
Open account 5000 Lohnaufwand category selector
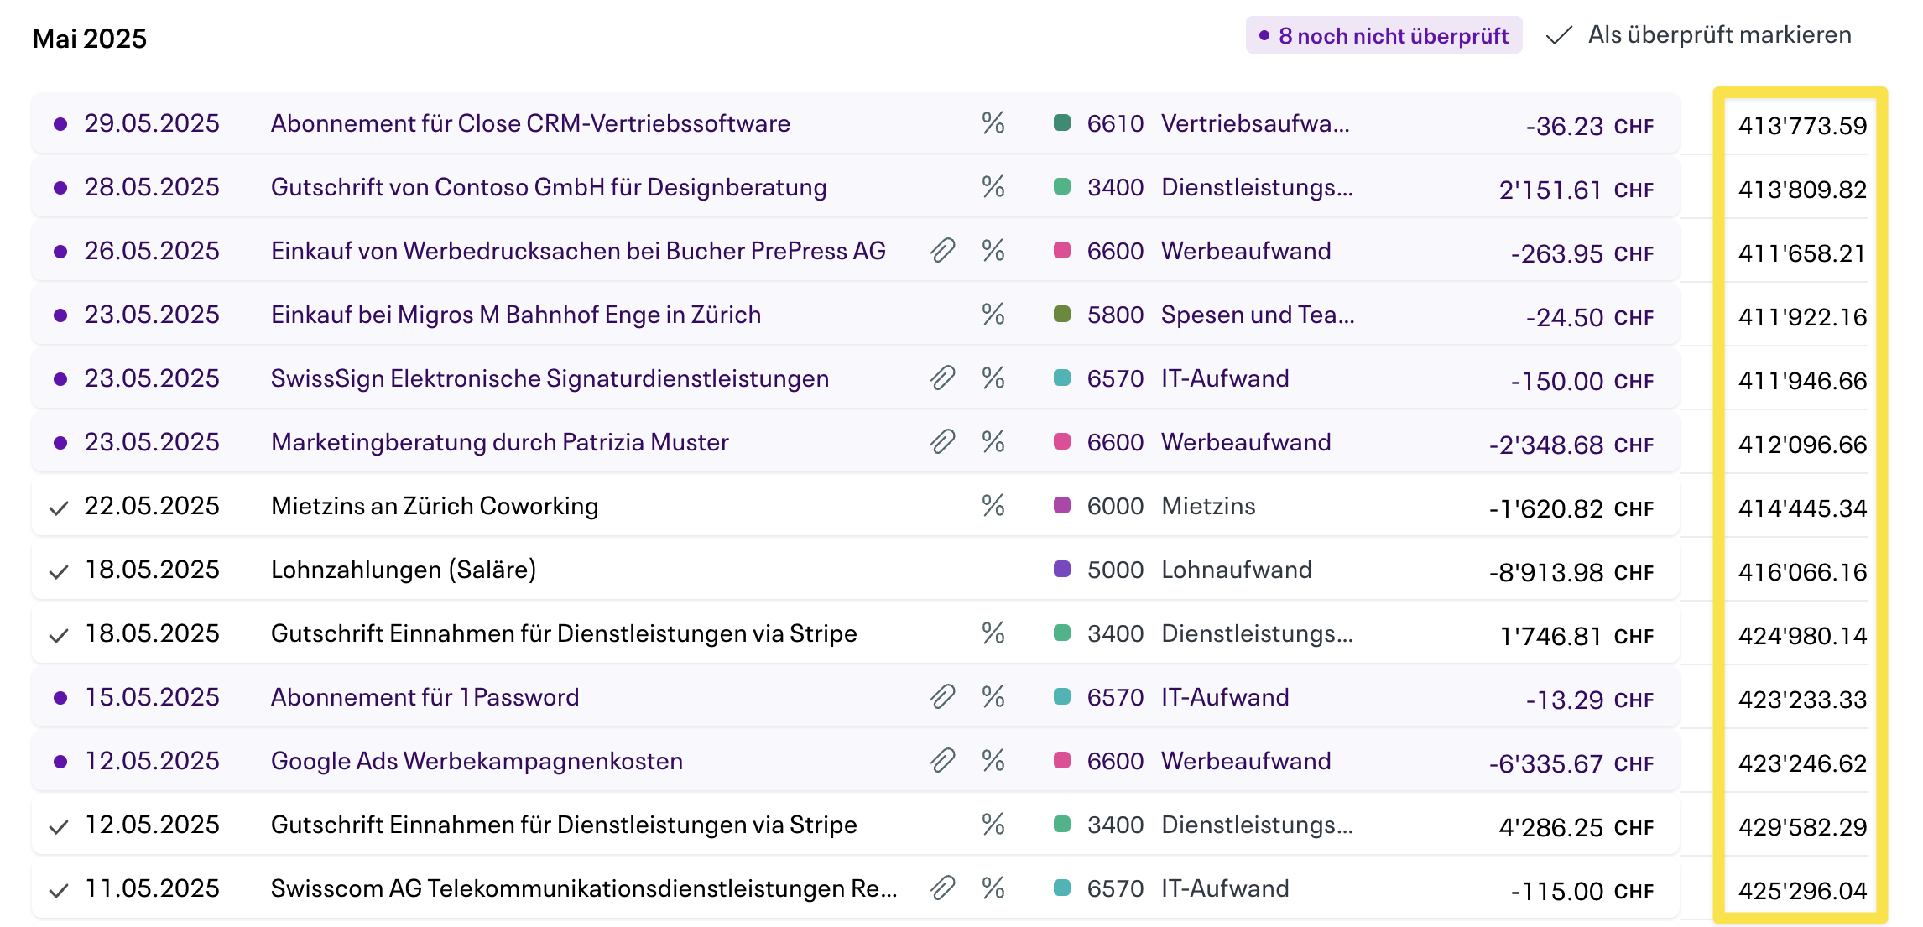tap(1198, 570)
